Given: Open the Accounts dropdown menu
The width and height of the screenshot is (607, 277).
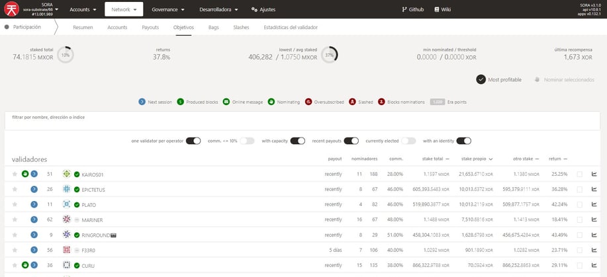Looking at the screenshot, I should point(83,9).
